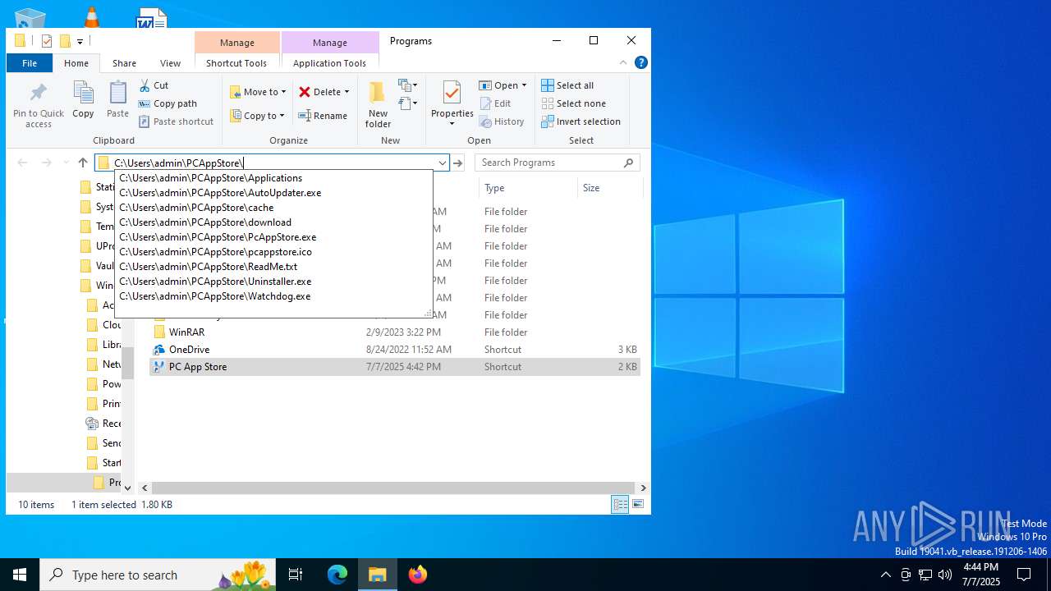This screenshot has width=1051, height=591.
Task: Expand the address bar history dropdown
Action: coord(442,163)
